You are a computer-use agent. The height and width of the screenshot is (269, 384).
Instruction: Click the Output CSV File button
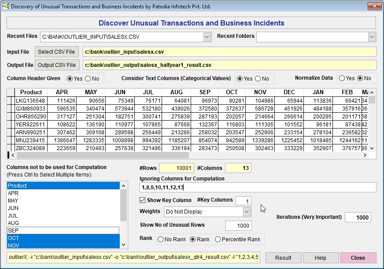(x=56, y=65)
